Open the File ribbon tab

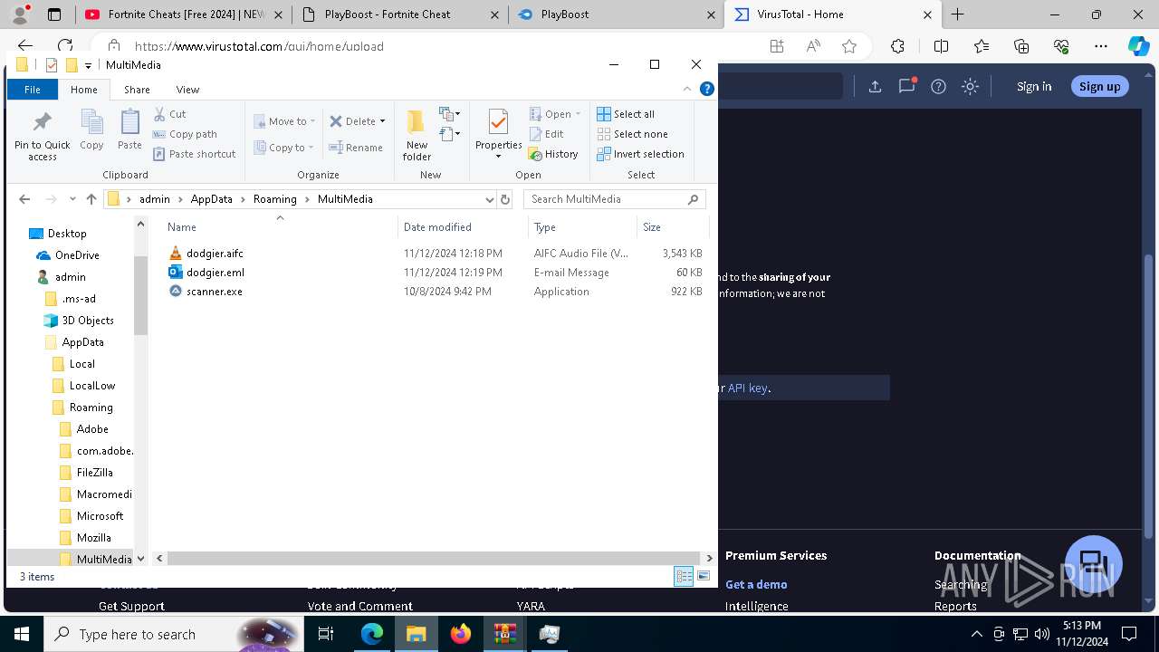(33, 90)
